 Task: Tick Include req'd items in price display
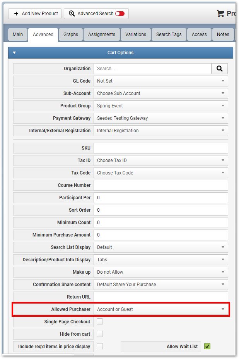click(100, 346)
